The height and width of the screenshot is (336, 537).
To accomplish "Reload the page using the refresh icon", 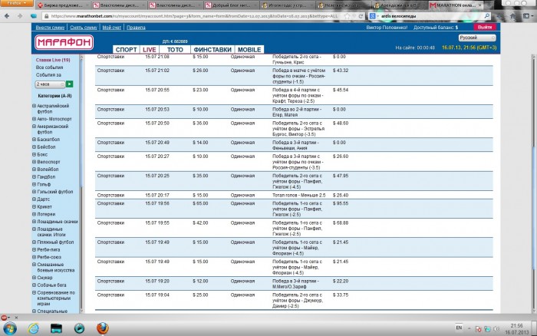I will coord(361,16).
